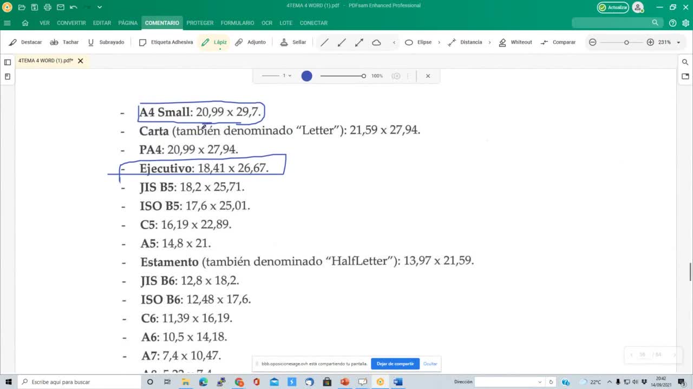Open the CONECTAR tab
The height and width of the screenshot is (389, 693).
(x=313, y=23)
